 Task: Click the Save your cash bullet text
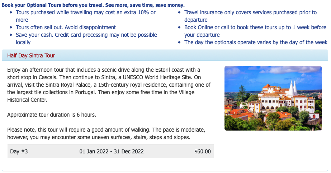pos(86,39)
